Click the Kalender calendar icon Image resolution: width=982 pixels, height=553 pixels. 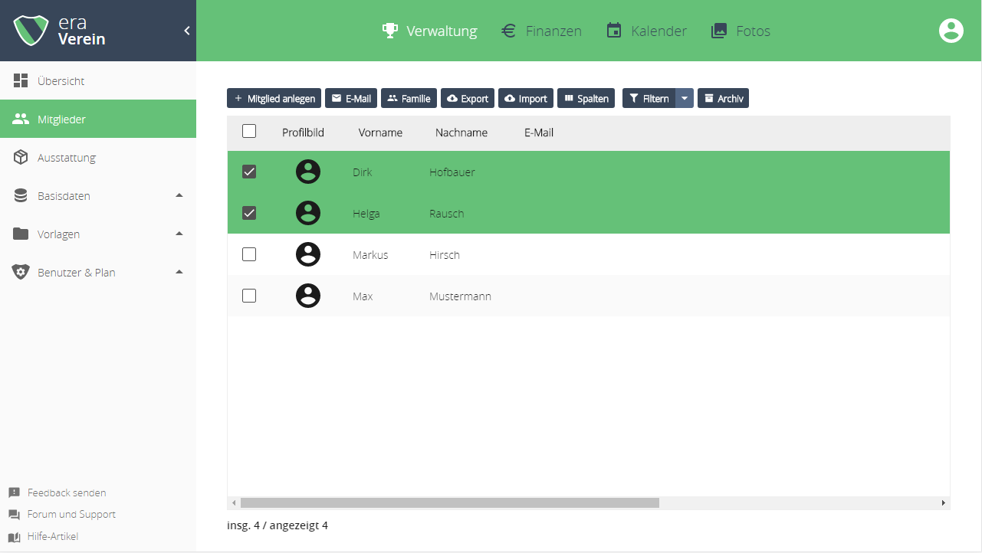click(x=614, y=31)
